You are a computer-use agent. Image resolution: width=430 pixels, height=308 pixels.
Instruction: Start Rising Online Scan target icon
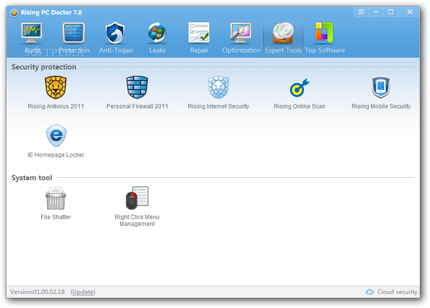click(300, 87)
